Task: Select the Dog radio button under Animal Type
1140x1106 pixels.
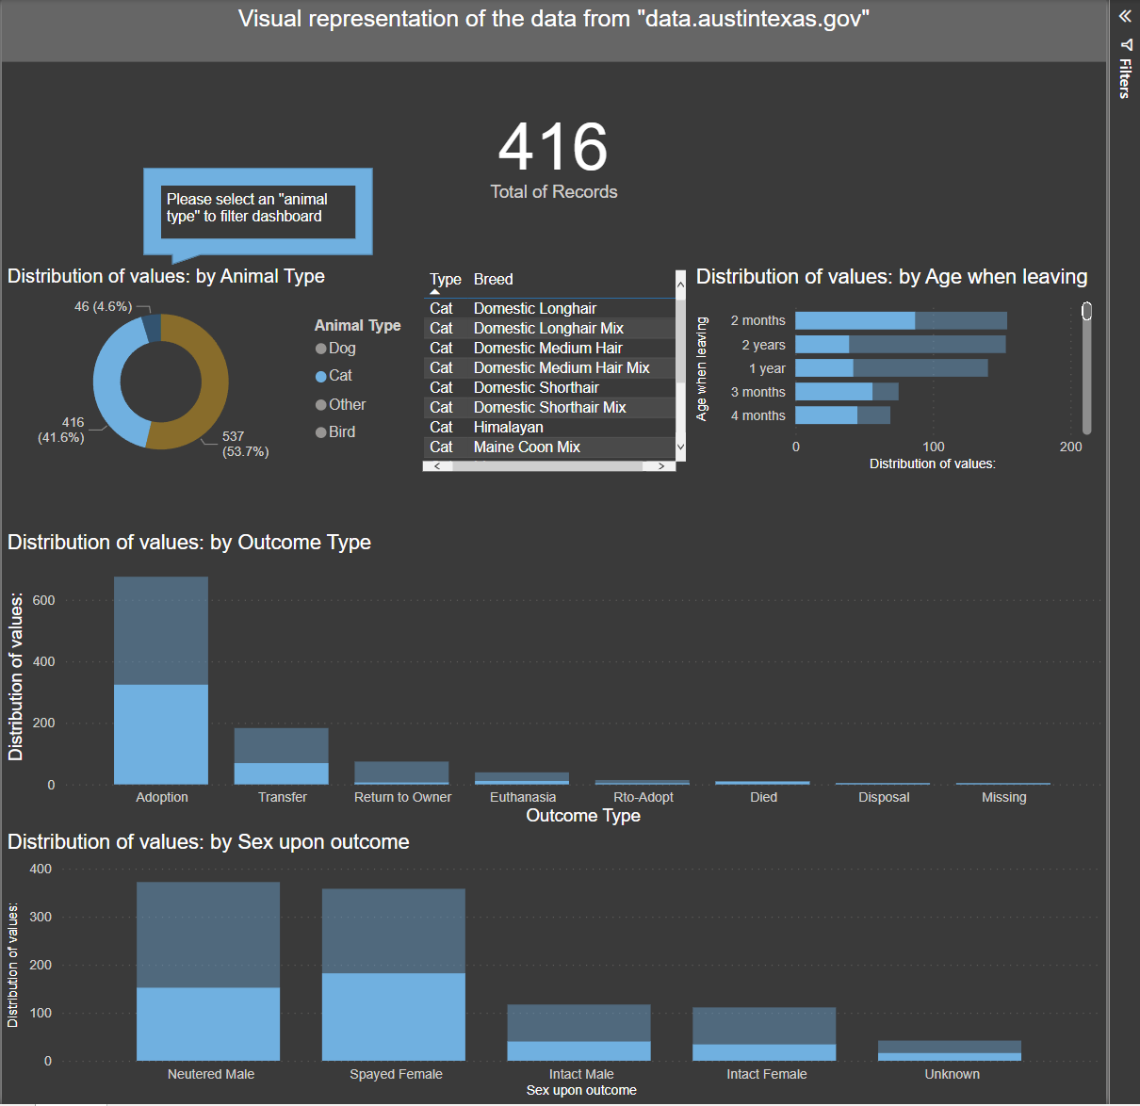Action: point(320,348)
